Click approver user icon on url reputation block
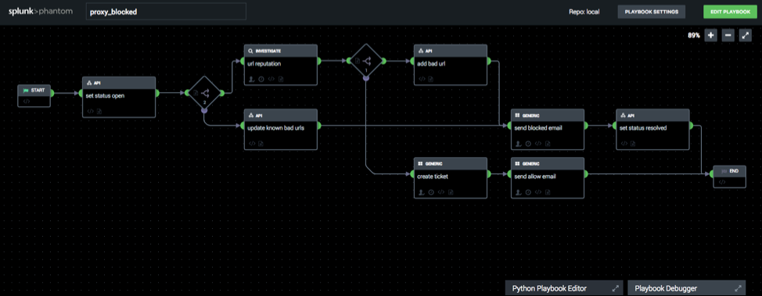762x296 pixels. [252, 79]
